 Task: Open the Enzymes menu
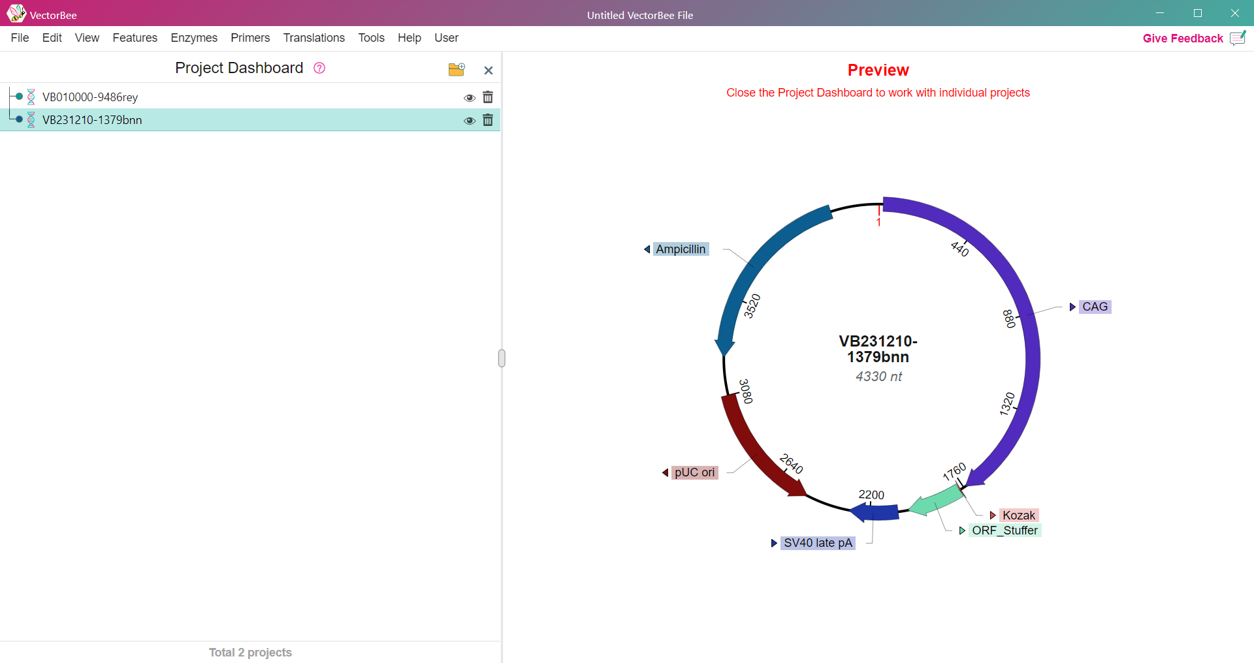(x=194, y=38)
